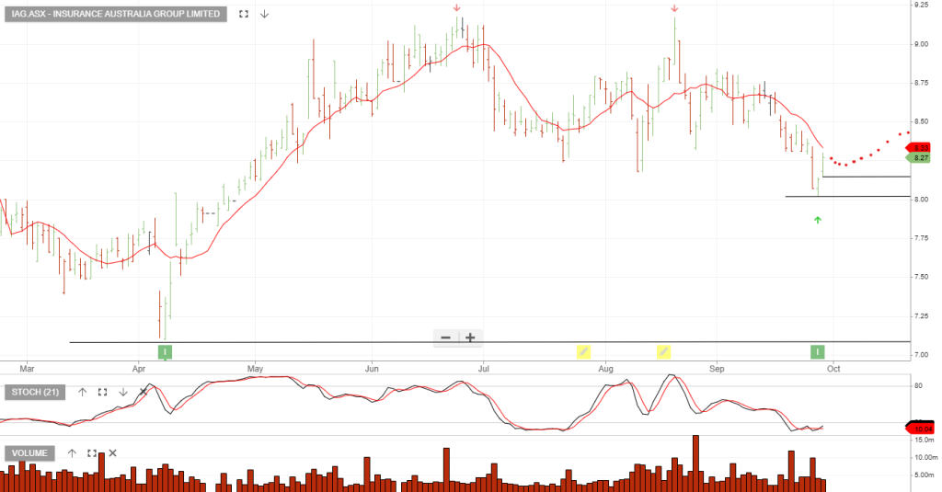This screenshot has height=492, width=942.
Task: Click the green buy arrow below late-September bar
Action: [817, 220]
